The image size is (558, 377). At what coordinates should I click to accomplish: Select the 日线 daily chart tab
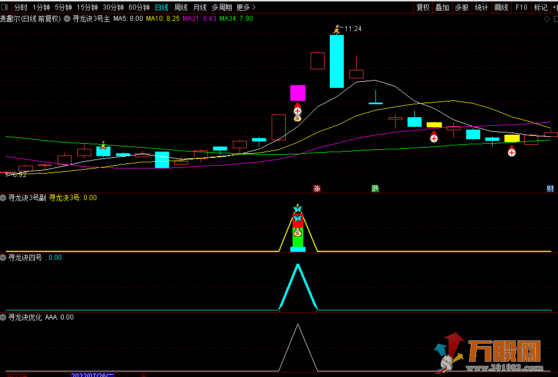(x=162, y=7)
